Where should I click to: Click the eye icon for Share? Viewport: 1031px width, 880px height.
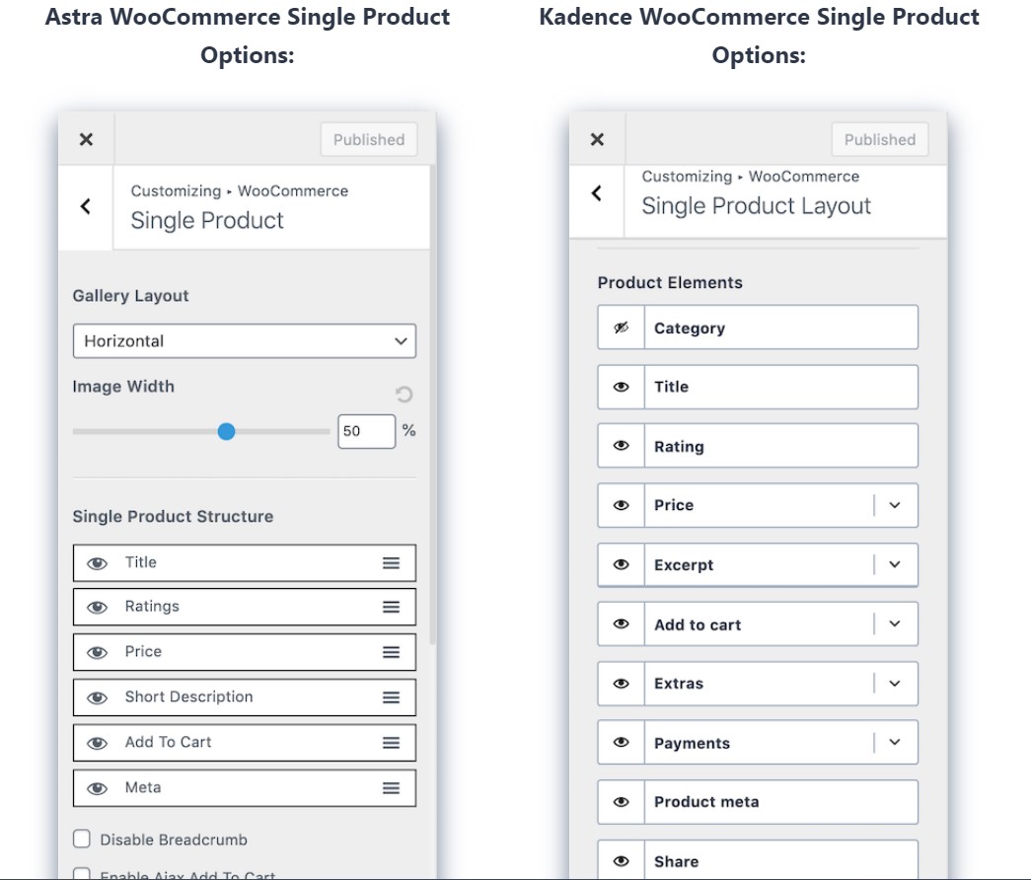pyautogui.click(x=621, y=861)
